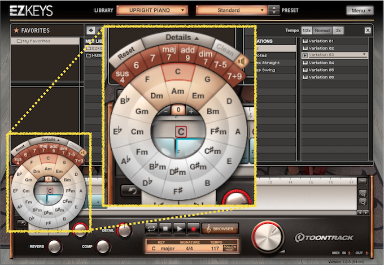Image resolution: width=384 pixels, height=265 pixels.
Task: Choose G chord on the smaller chord wheel
Action: (x=64, y=162)
